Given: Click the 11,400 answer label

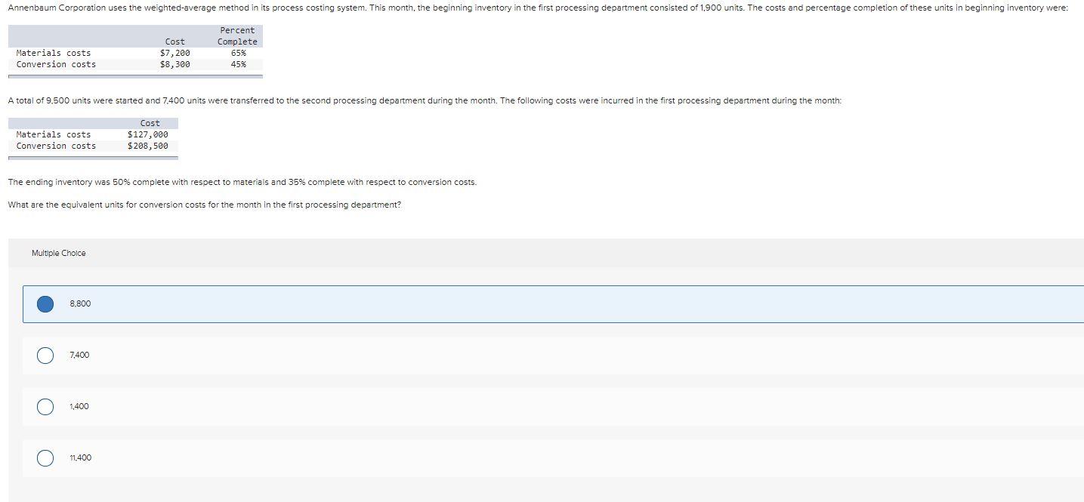Looking at the screenshot, I should [80, 457].
